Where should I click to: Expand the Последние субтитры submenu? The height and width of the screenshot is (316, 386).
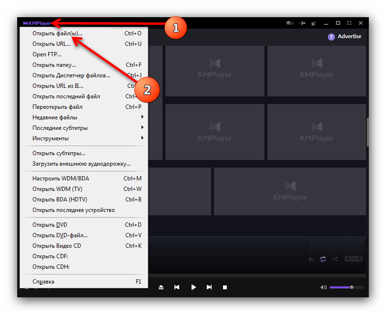84,128
